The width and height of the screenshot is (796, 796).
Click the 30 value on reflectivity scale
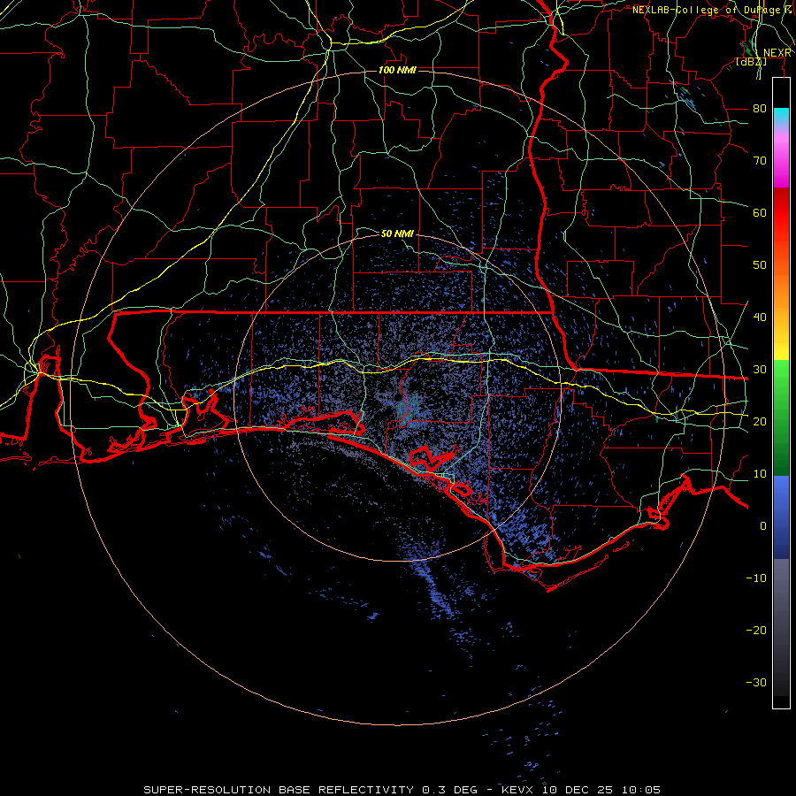760,370
